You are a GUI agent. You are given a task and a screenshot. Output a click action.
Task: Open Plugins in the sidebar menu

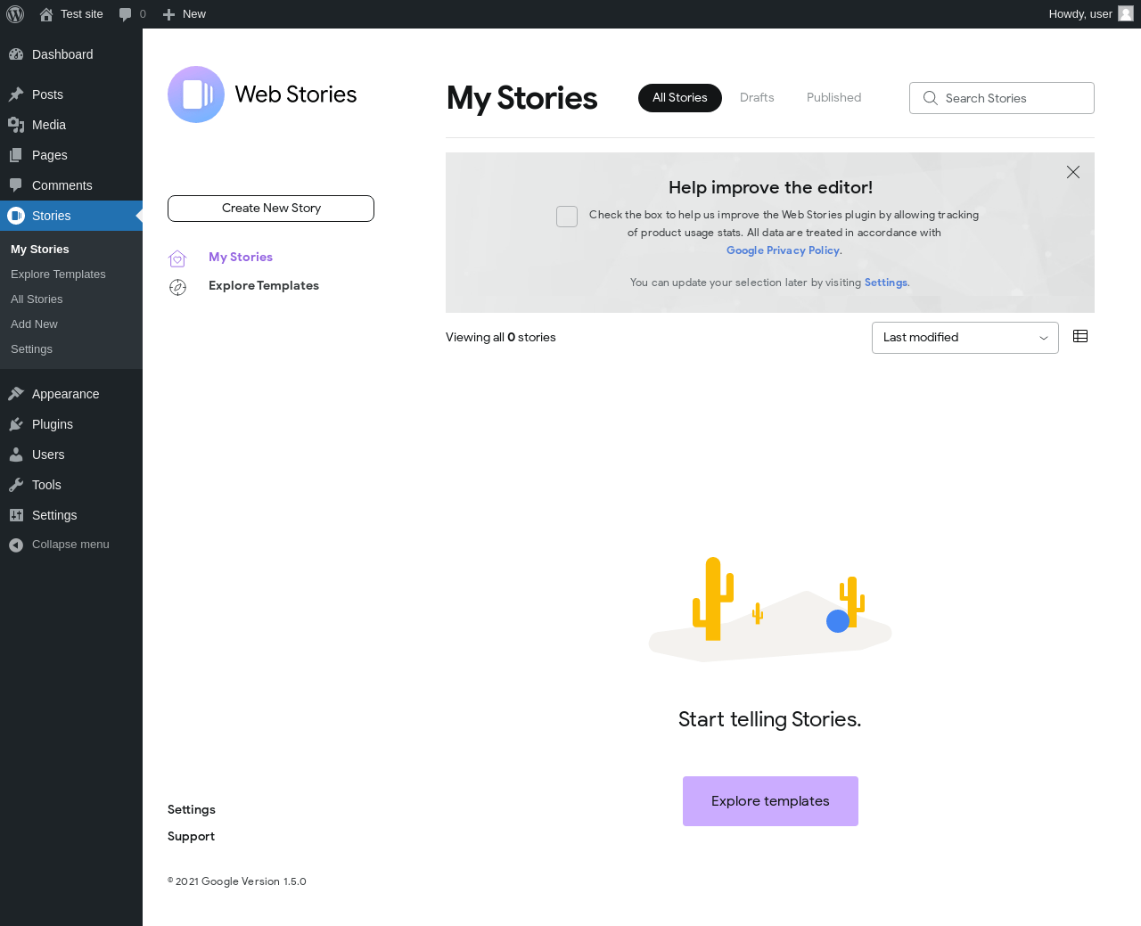click(52, 424)
